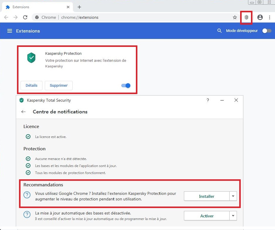This screenshot has height=230, width=275.
Task: Open Kaspersky Total Security help question mark
Action: (208, 100)
